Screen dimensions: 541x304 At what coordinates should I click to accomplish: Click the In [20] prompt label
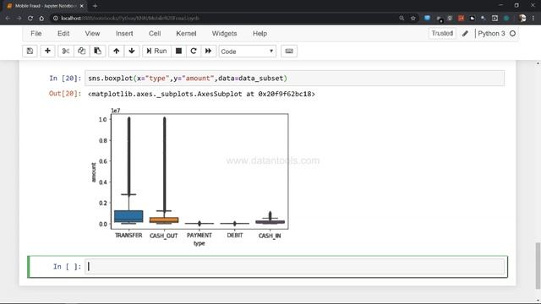65,79
